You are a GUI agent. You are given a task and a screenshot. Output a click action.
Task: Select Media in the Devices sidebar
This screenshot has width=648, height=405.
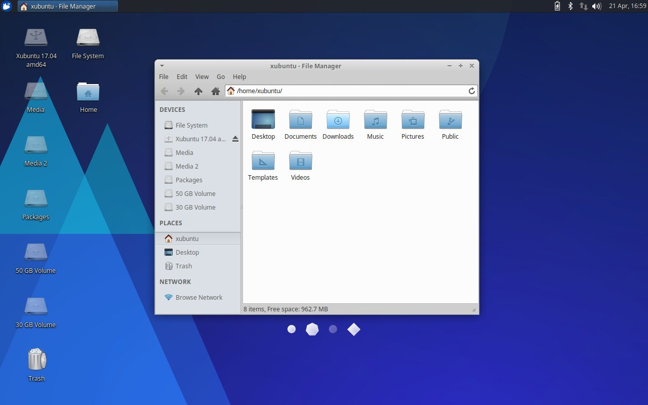(198, 152)
